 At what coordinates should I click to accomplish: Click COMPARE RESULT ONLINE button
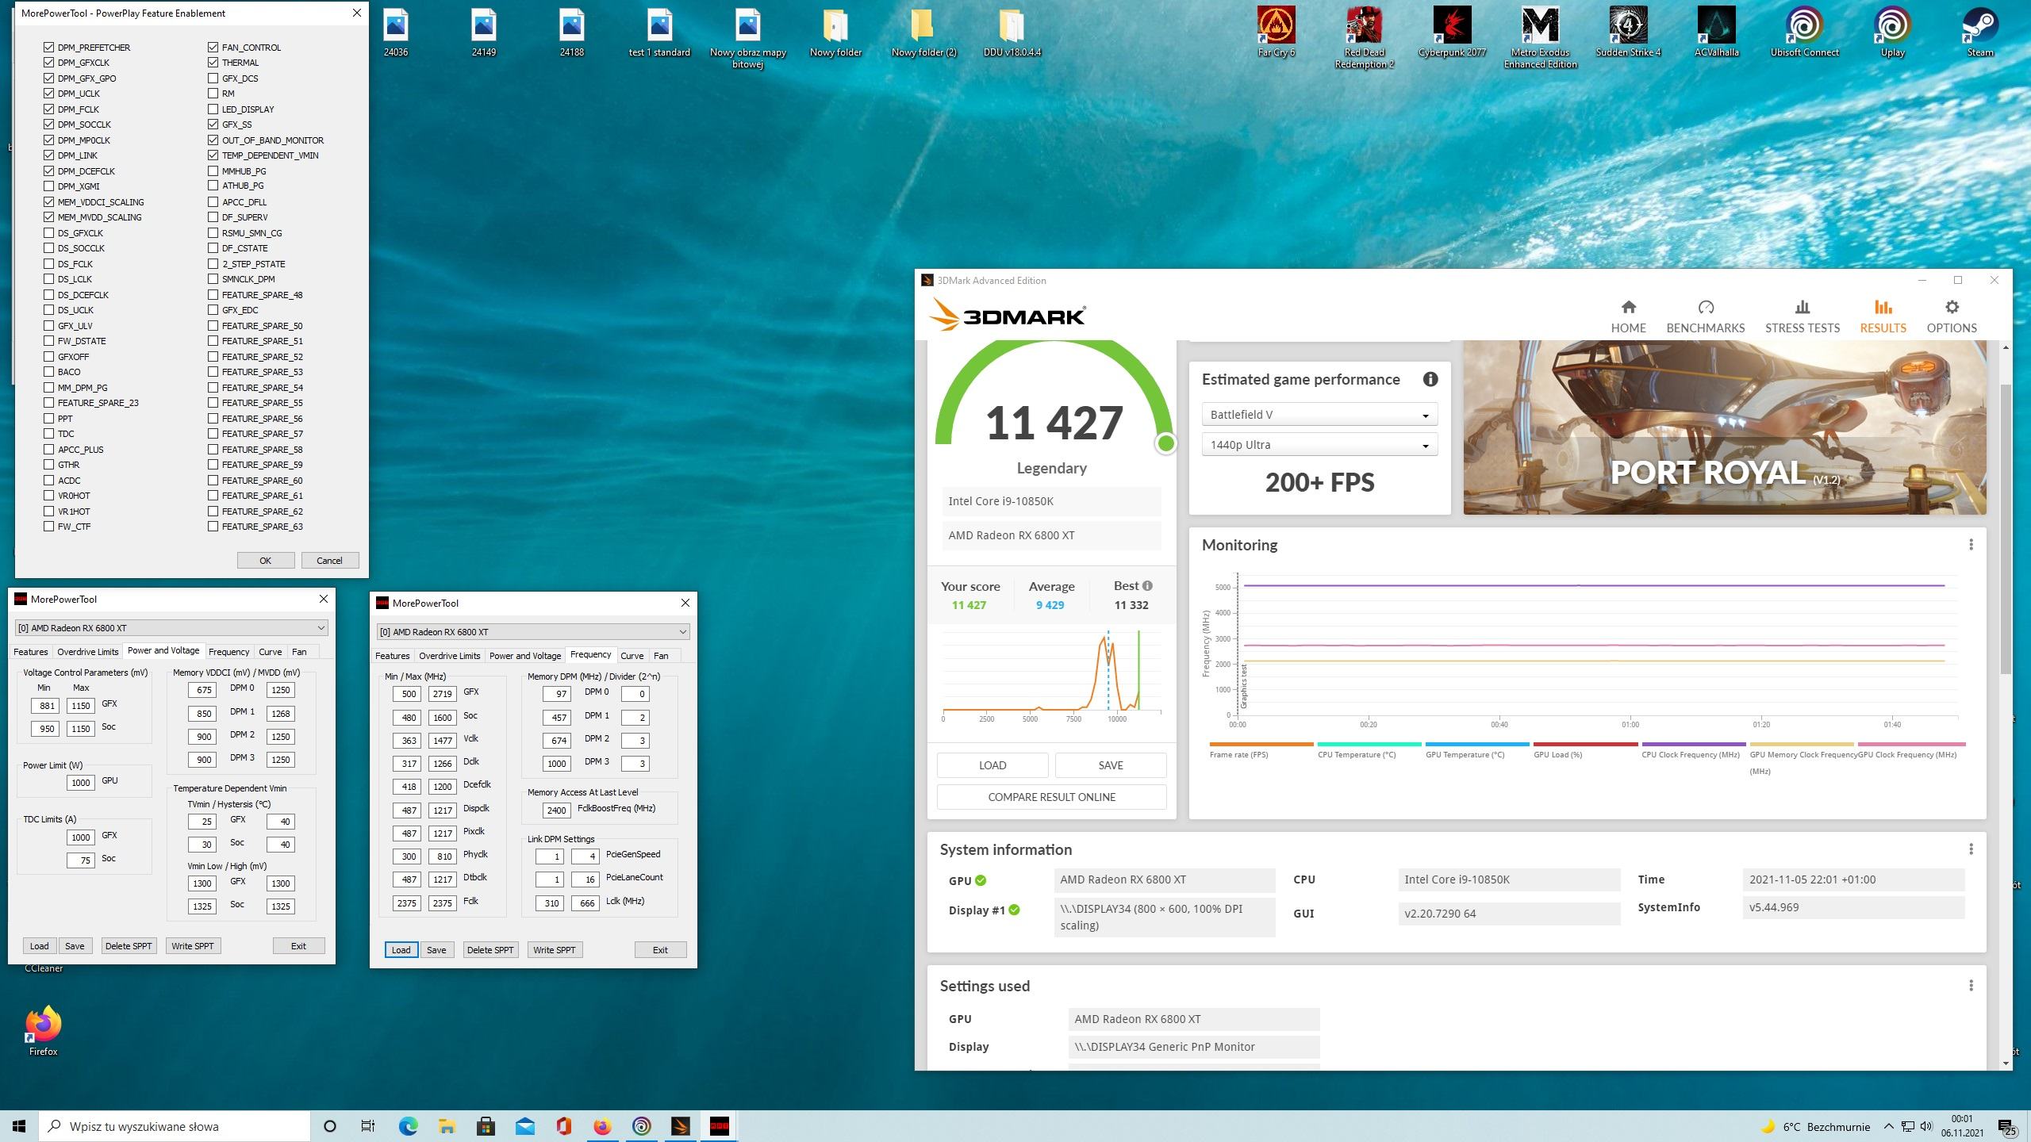pyautogui.click(x=1051, y=797)
